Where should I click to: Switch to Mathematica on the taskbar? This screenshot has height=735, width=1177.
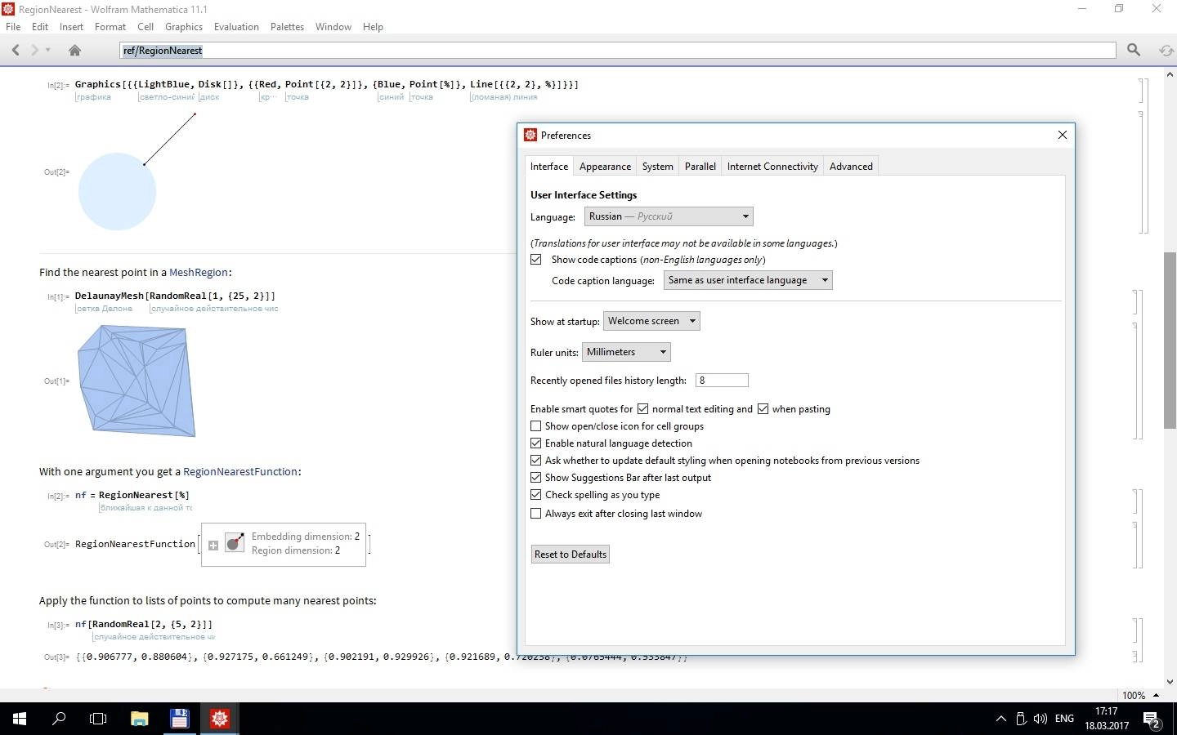coord(219,719)
